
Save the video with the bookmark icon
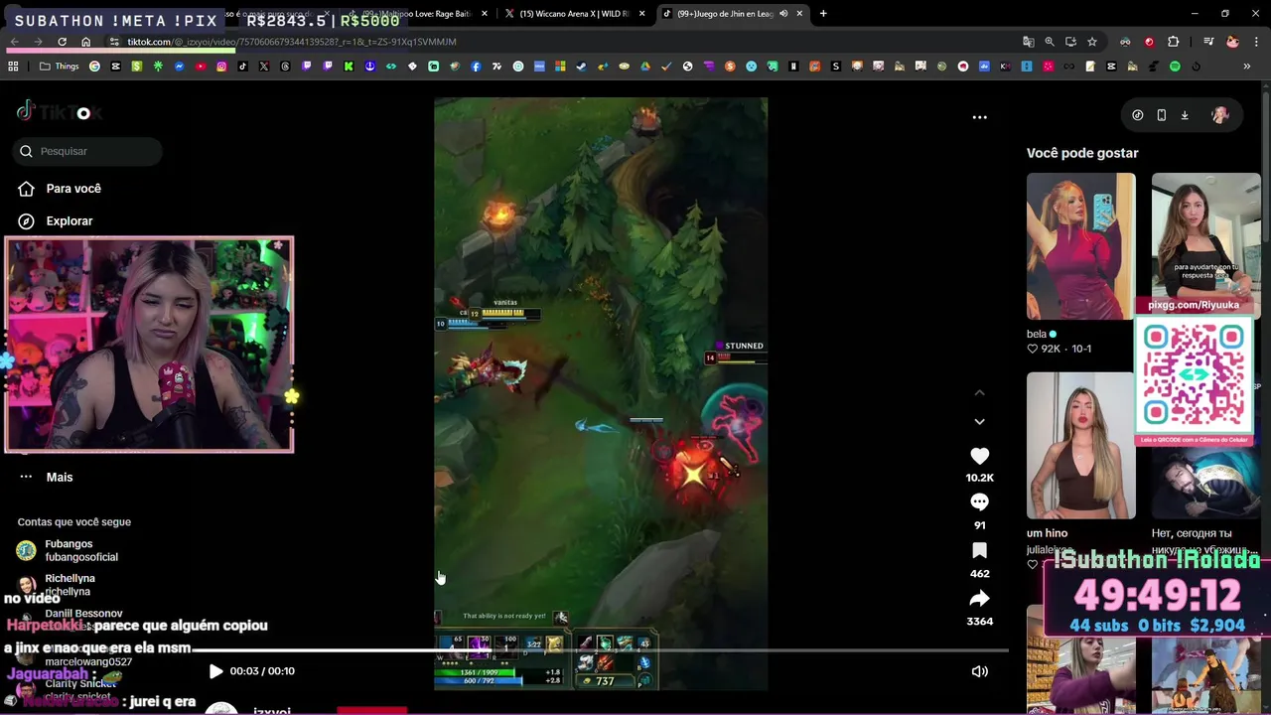click(979, 550)
